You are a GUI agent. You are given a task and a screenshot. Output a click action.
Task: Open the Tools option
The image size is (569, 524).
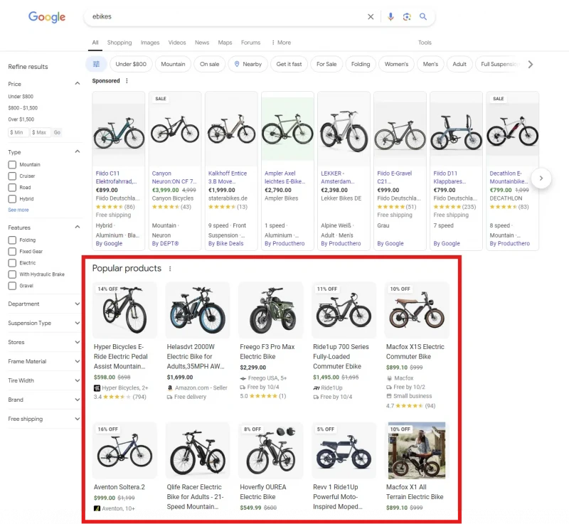(x=425, y=43)
